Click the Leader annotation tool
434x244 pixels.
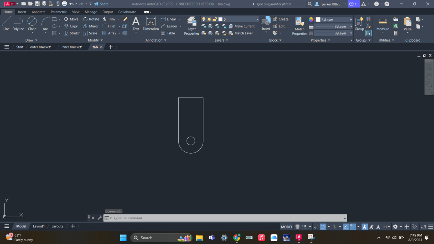point(169,26)
